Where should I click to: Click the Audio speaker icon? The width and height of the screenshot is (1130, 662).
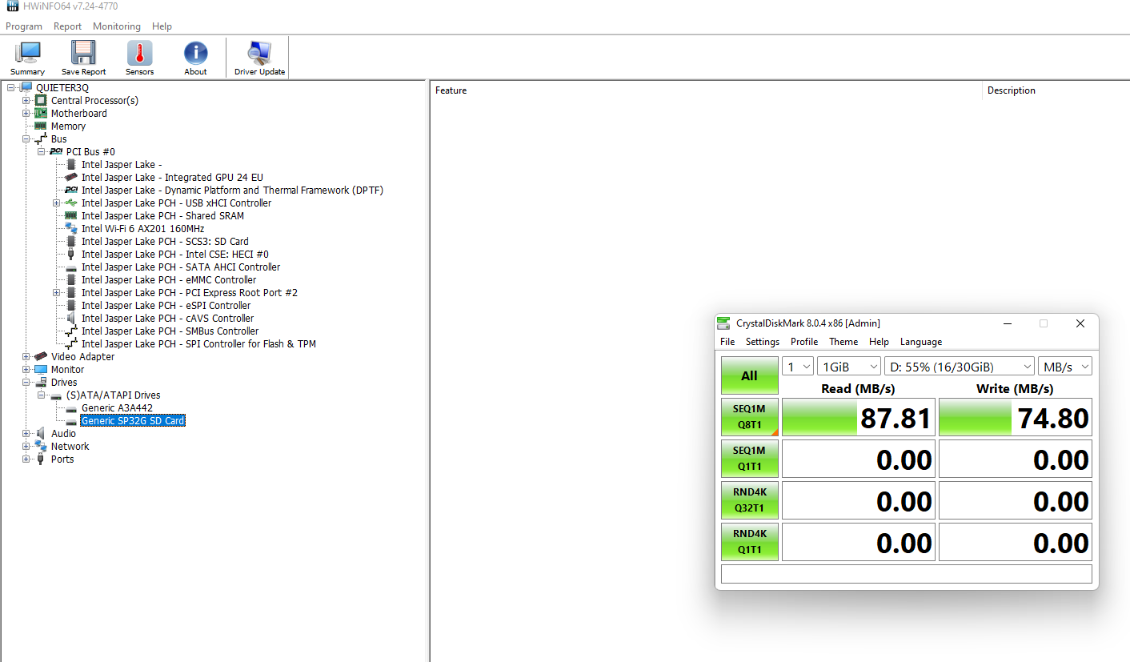coord(41,433)
